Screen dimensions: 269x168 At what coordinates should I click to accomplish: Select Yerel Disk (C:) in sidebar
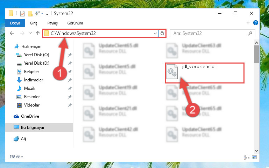tap(36, 55)
